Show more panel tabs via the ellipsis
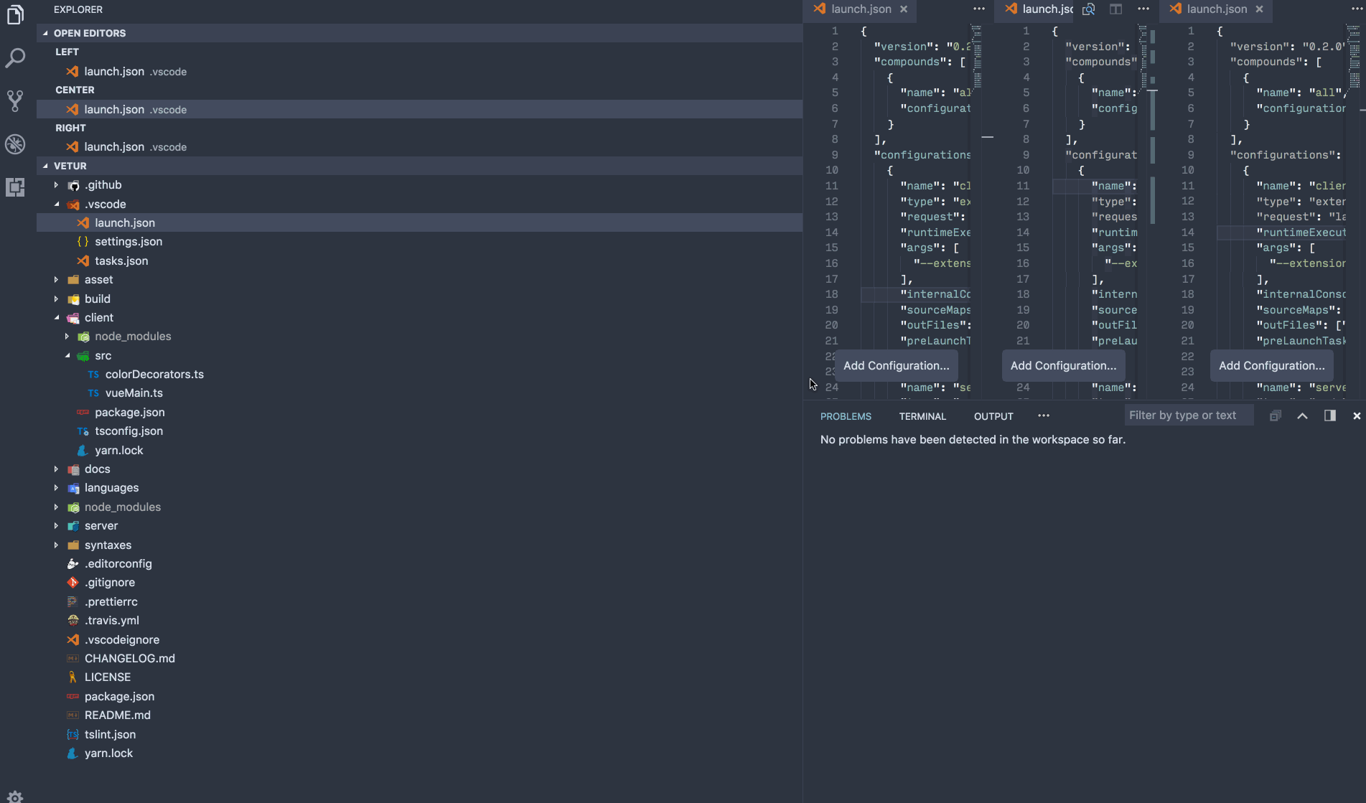 [x=1044, y=416]
